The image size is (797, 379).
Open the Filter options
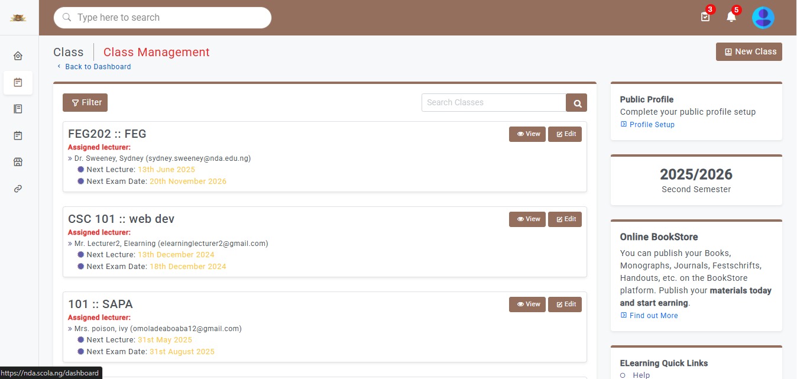[85, 103]
